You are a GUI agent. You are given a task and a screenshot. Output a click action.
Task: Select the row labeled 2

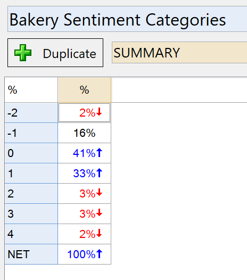pos(31,193)
